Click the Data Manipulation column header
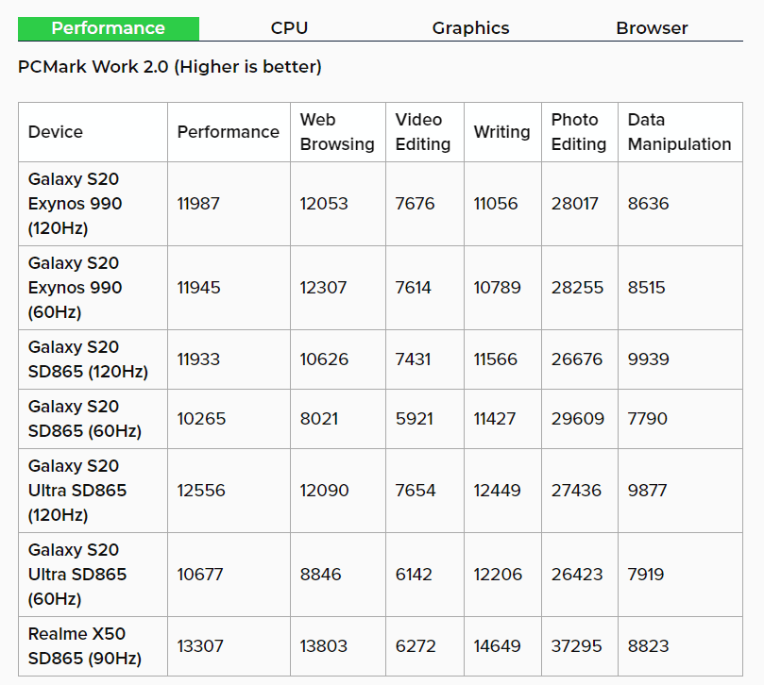764x685 pixels. point(679,132)
